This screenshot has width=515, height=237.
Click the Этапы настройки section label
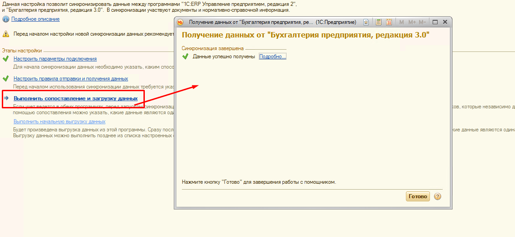click(x=22, y=51)
